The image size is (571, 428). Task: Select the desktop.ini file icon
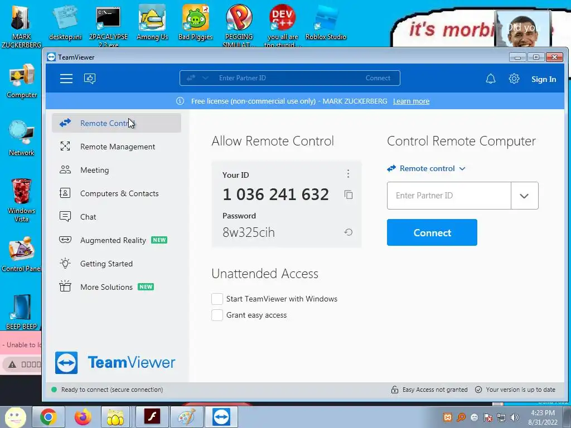click(x=65, y=23)
